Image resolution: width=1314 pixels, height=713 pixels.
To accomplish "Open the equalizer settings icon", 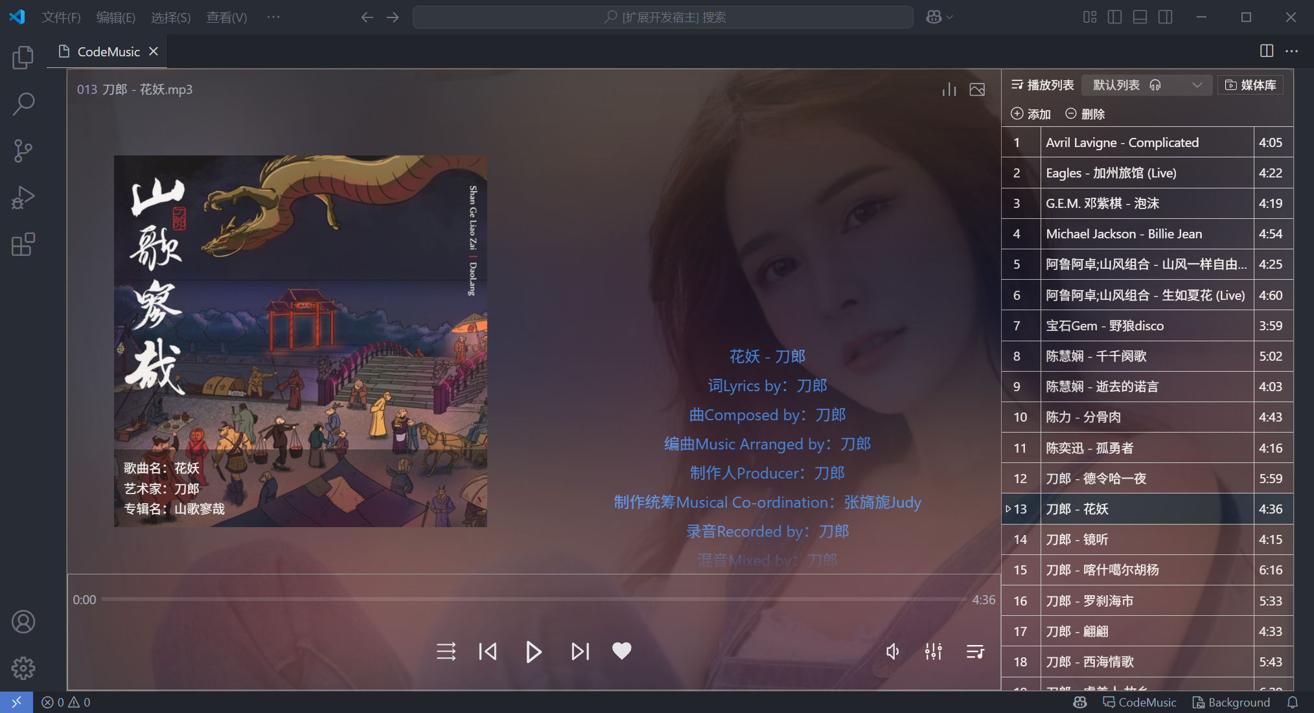I will pos(933,651).
